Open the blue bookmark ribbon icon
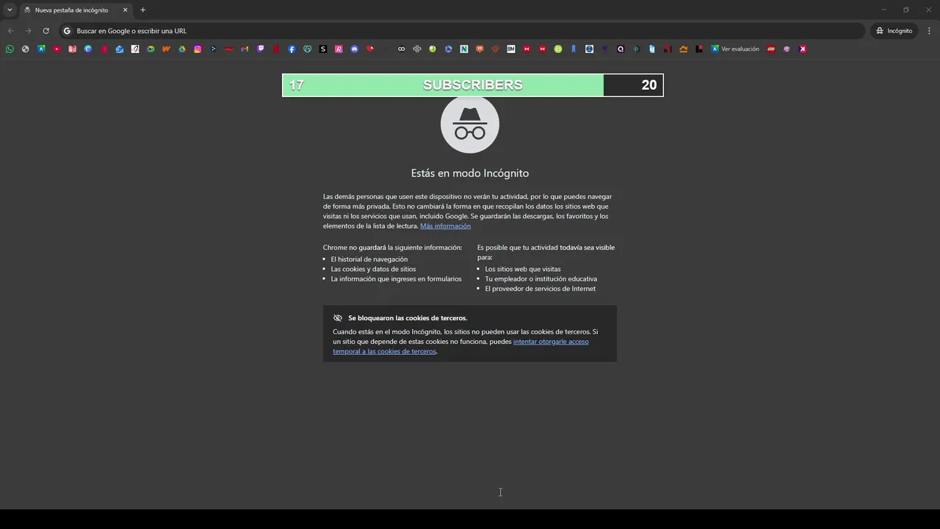The image size is (940, 529). pyautogui.click(x=574, y=49)
